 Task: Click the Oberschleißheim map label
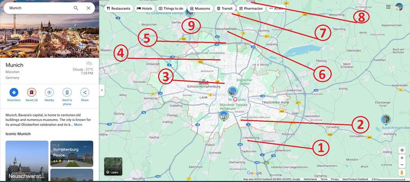click(x=226, y=29)
